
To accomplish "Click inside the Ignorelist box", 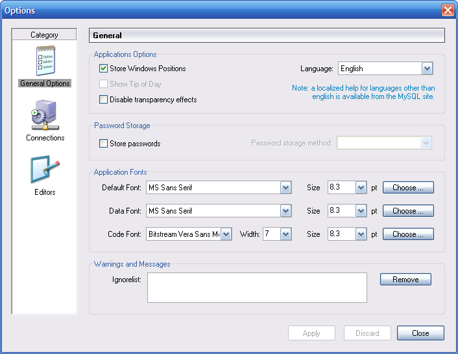I will coord(257,287).
